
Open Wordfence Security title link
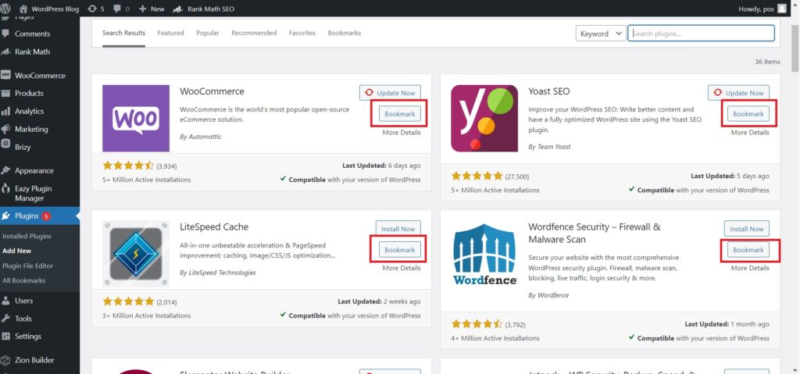coord(595,233)
